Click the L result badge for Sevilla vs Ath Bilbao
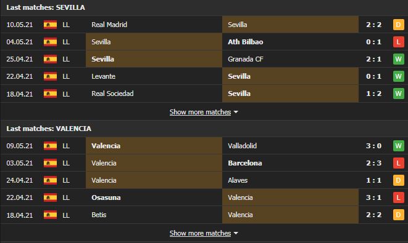 pos(398,42)
